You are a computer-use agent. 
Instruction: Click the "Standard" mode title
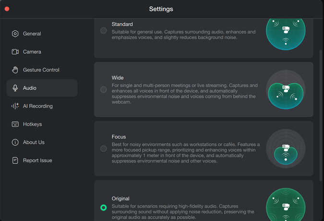point(122,24)
